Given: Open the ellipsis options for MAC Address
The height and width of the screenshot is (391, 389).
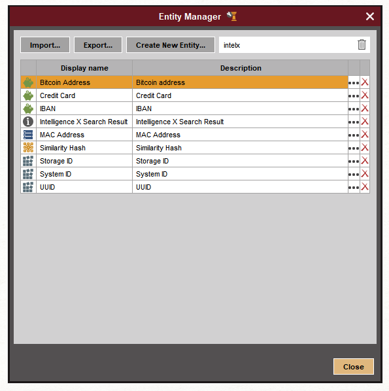Looking at the screenshot, I should [354, 135].
